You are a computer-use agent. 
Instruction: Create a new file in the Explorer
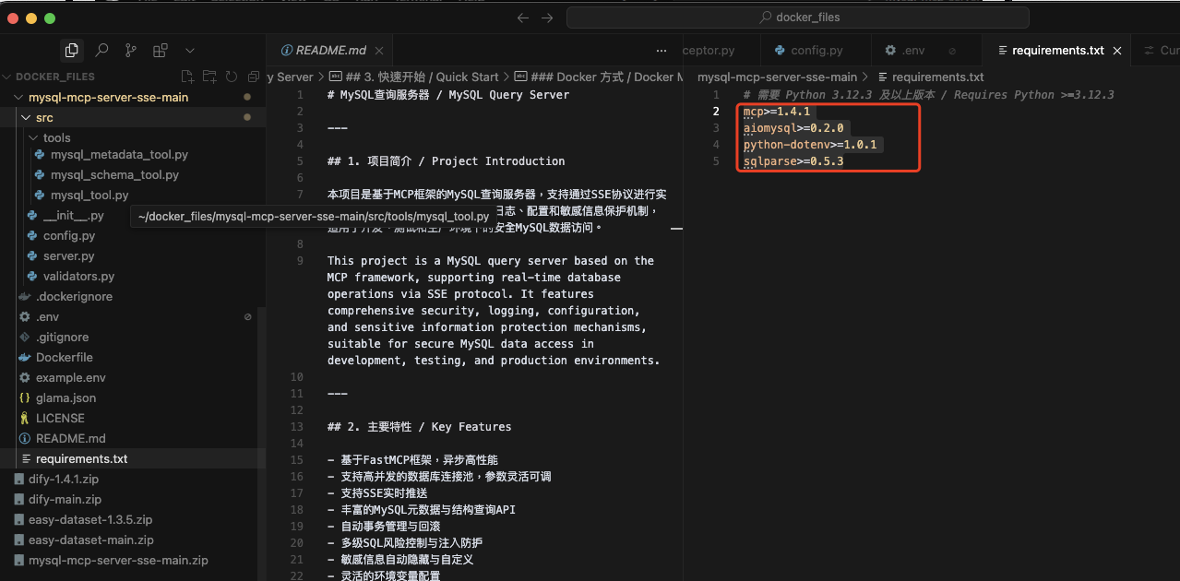tap(186, 77)
